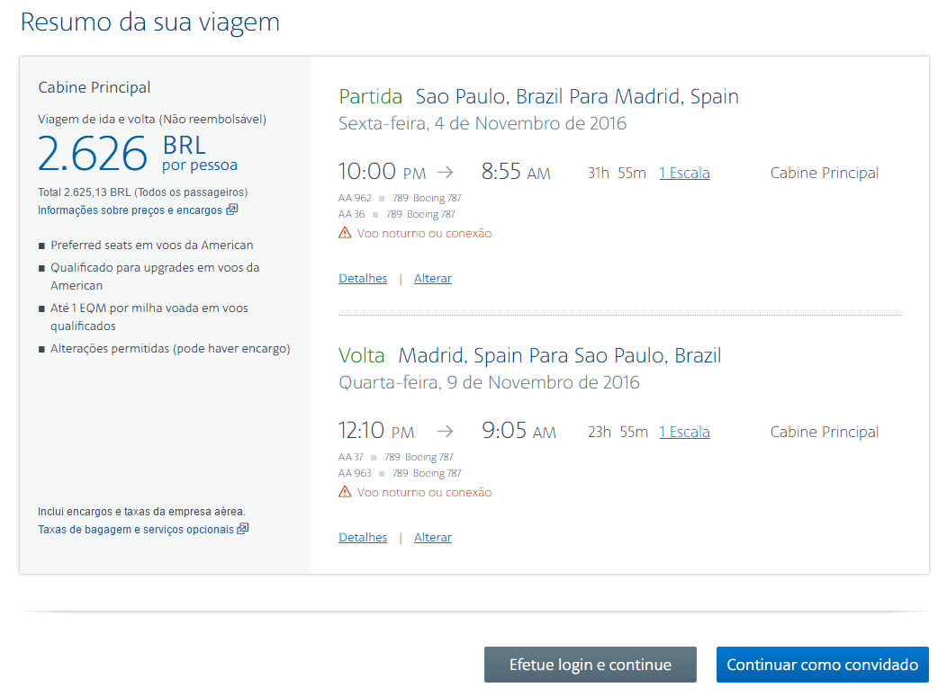Click arrow icon between 10:00 PM and 8:55 AM
The image size is (947, 697).
tap(445, 173)
